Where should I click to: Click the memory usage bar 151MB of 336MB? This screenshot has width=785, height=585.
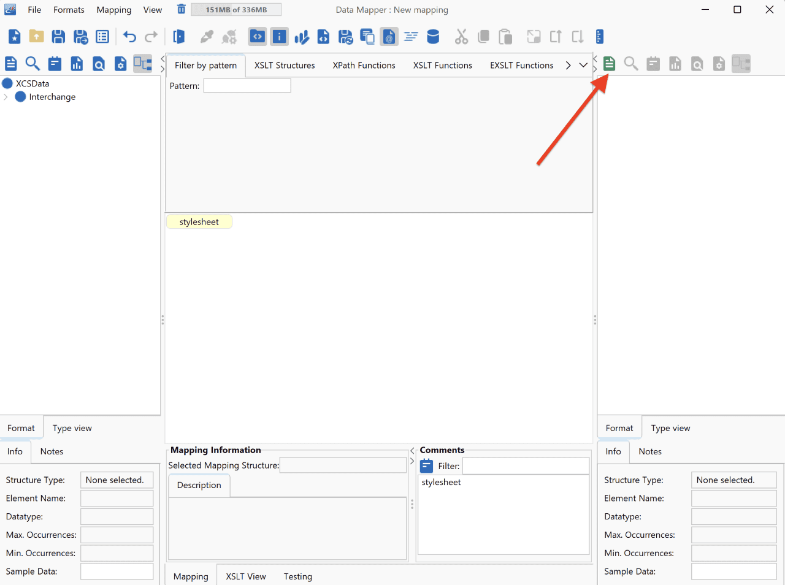(x=236, y=10)
